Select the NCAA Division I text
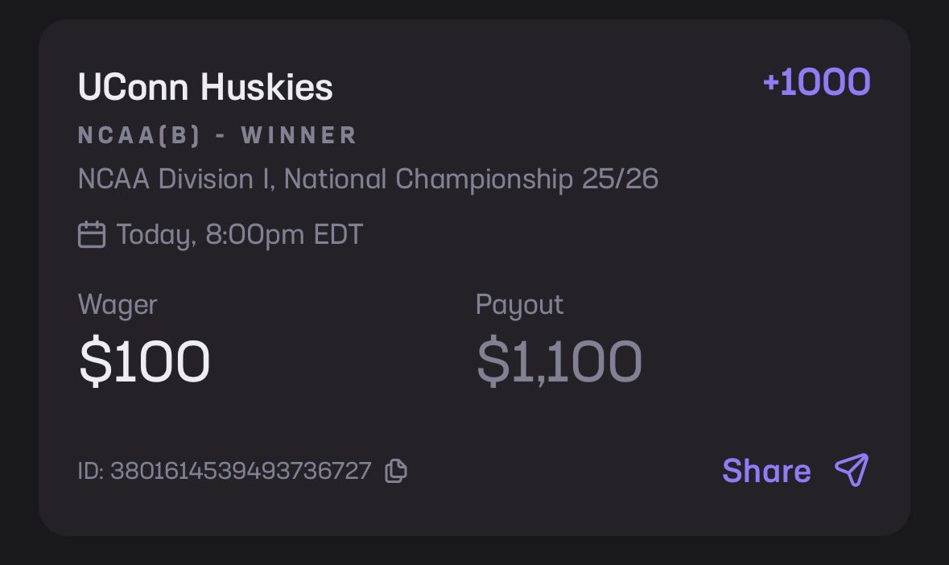Viewport: 949px width, 565px height. 174,179
